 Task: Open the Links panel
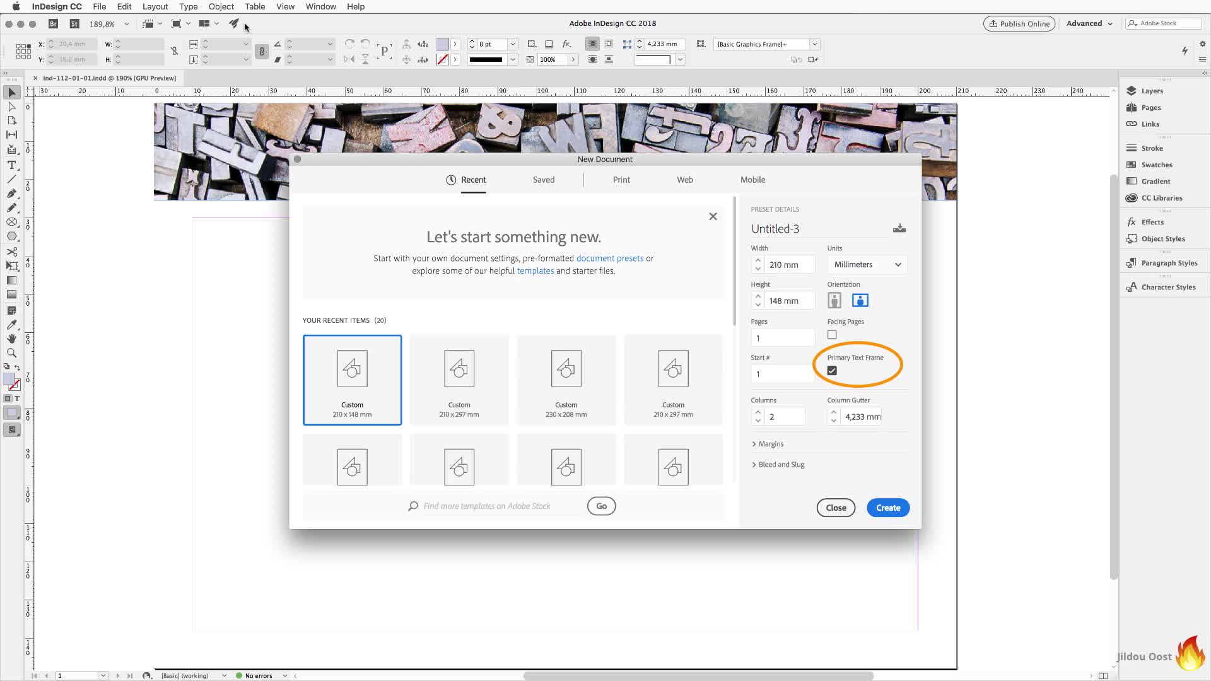tap(1143, 124)
